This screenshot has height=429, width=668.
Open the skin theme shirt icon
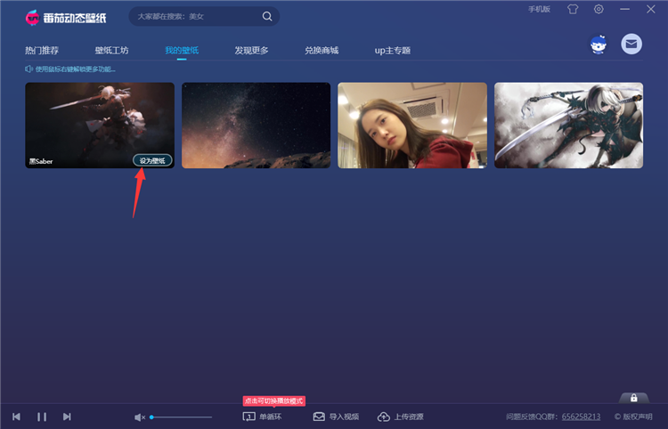tap(573, 9)
